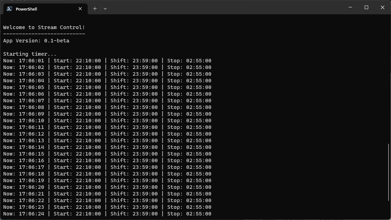Click the 'Now: 17:06:01' timestamp
Image resolution: width=391 pixels, height=220 pixels.
[23, 61]
